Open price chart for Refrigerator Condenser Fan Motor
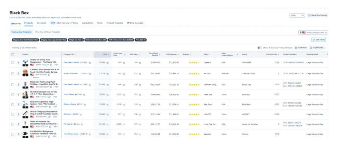The width and height of the screenshot is (343, 155). 108,134
